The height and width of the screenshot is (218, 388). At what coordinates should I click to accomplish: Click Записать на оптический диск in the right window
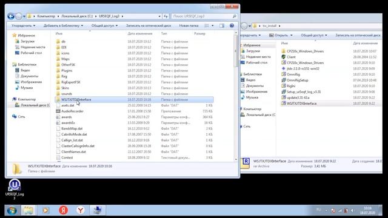[358, 35]
